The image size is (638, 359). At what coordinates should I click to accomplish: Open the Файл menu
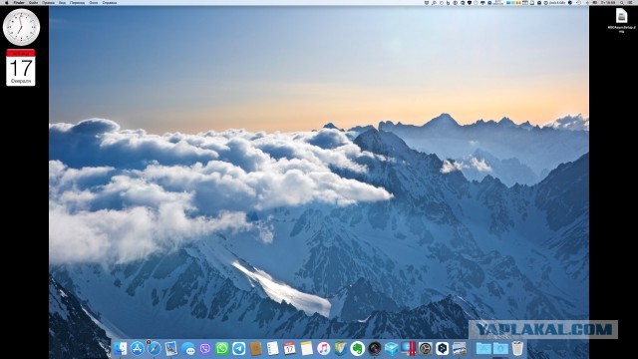point(33,2)
